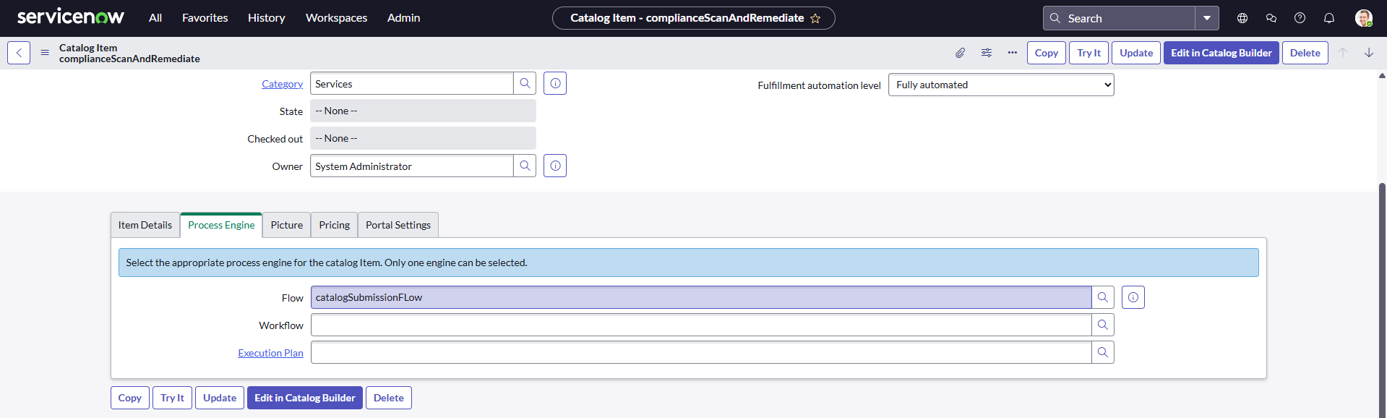Click inside the Workflow input field
The image size is (1387, 418).
[700, 325]
